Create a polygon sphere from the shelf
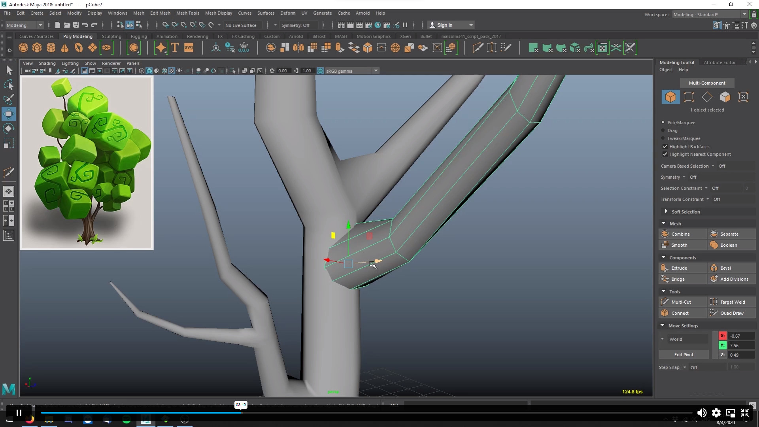 click(x=23, y=47)
